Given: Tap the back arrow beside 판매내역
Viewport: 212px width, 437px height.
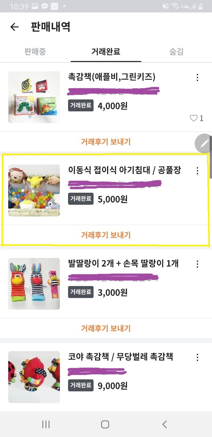Looking at the screenshot, I should click(x=14, y=27).
